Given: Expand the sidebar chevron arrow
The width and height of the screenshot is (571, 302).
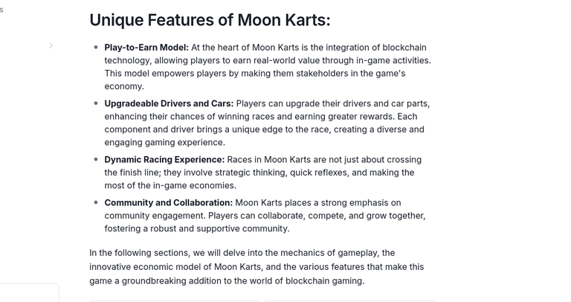Looking at the screenshot, I should pos(51,45).
